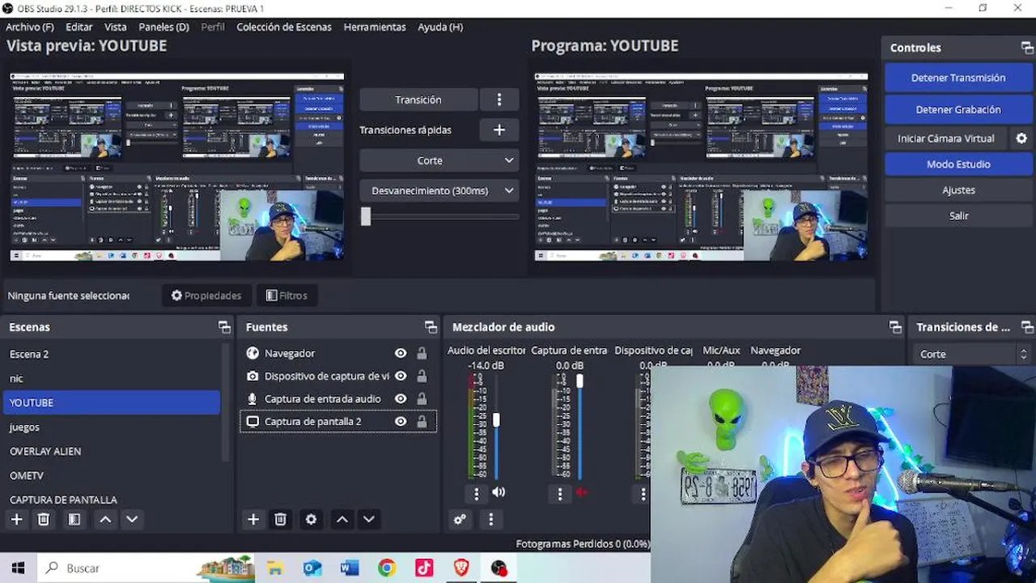Open the Editar menu
This screenshot has width=1036, height=583.
[x=79, y=27]
